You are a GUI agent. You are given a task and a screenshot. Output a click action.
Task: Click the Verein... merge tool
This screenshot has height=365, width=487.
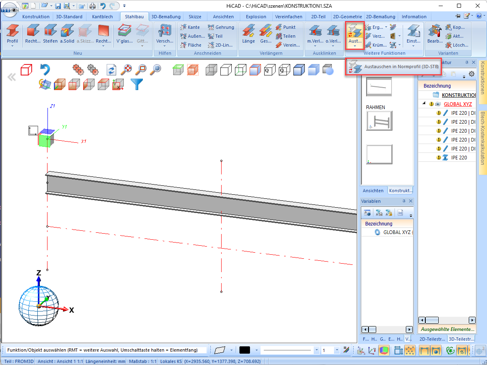pos(287,45)
